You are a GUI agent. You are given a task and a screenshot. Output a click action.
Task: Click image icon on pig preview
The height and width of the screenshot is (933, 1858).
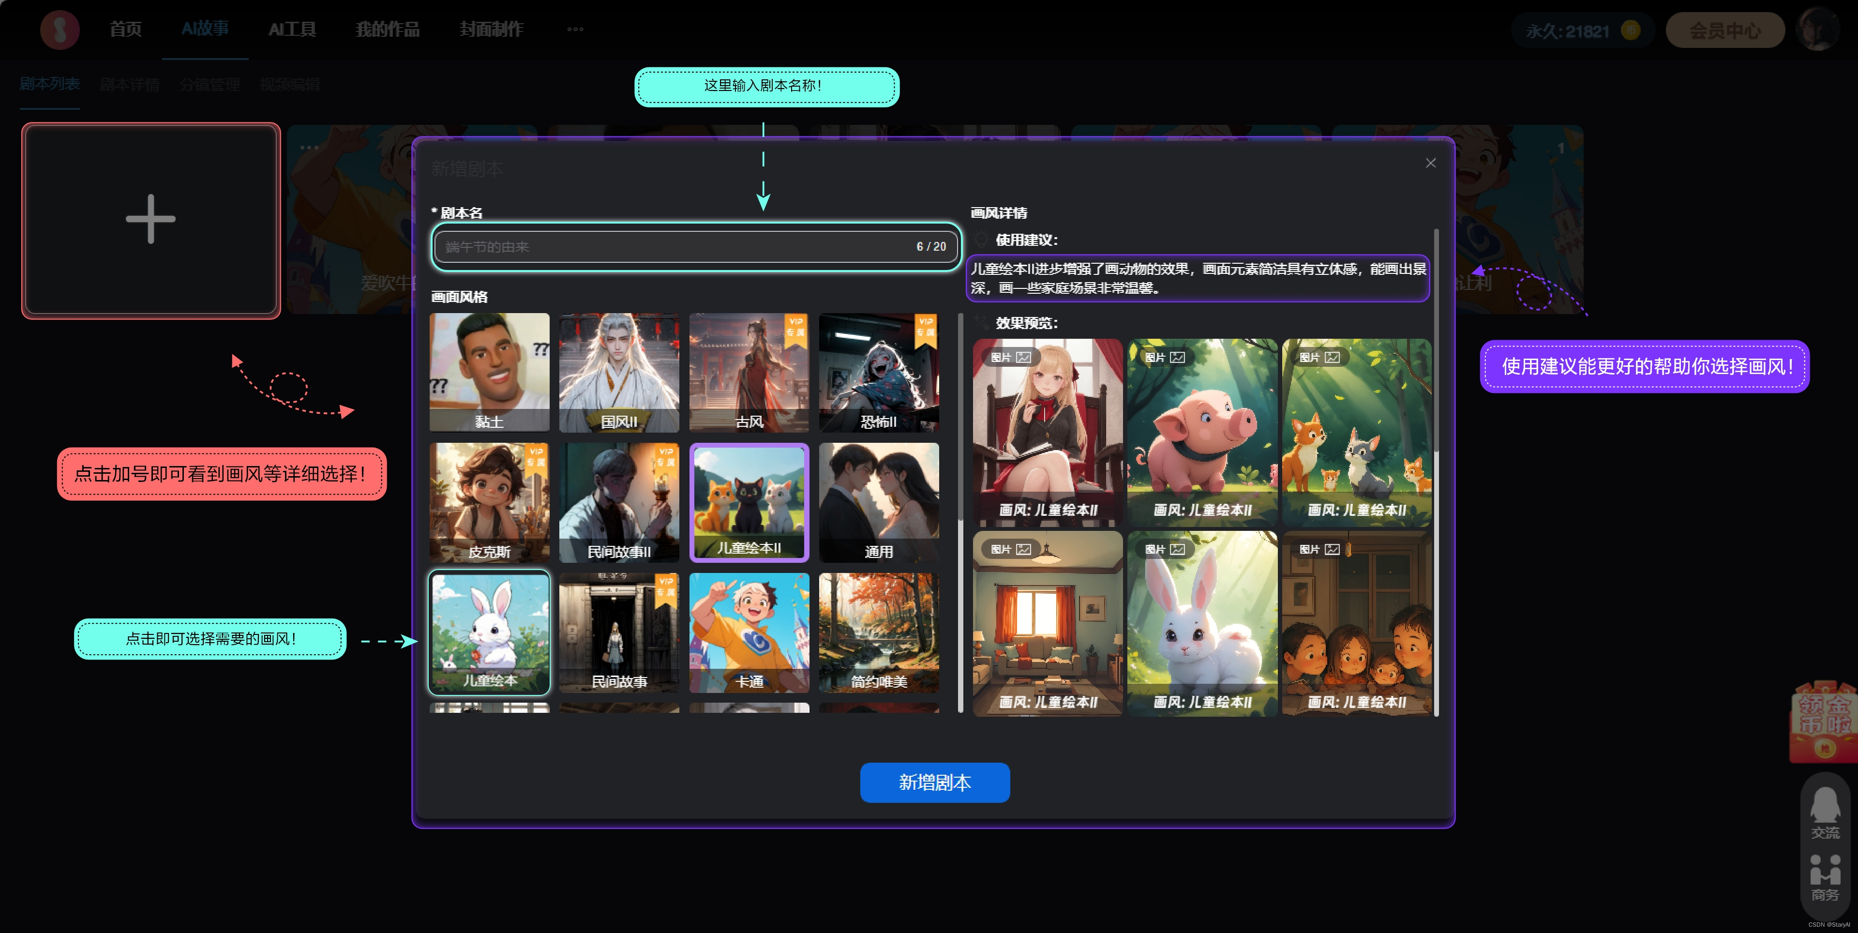pos(1177,357)
